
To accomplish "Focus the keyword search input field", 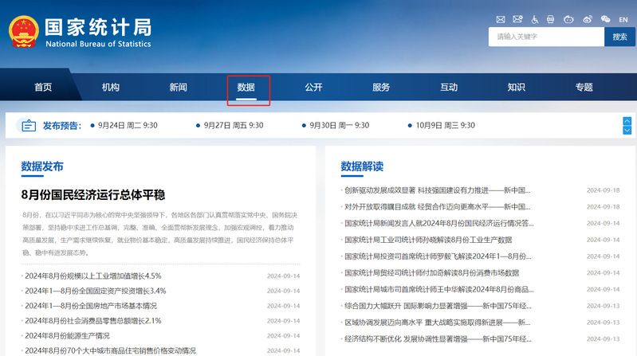I will click(x=546, y=37).
